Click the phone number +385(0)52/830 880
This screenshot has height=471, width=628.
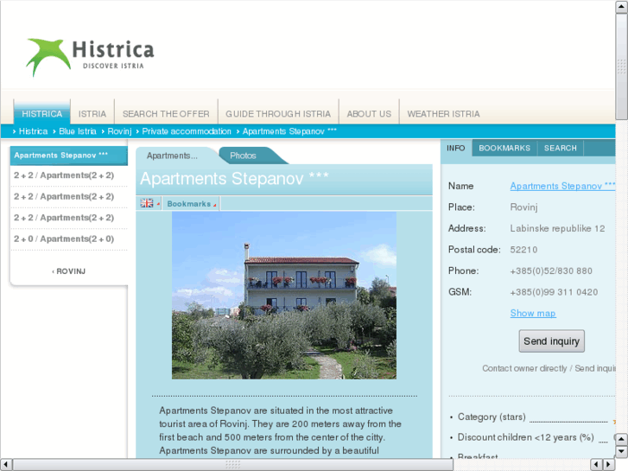coord(551,271)
